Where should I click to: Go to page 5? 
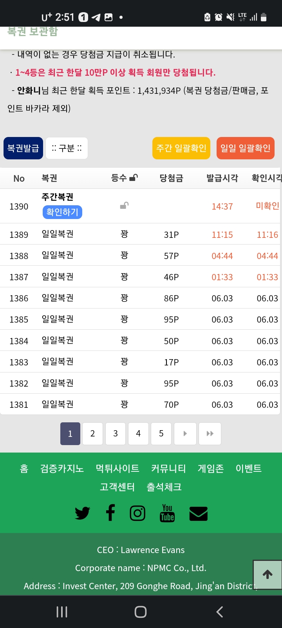[161, 434]
